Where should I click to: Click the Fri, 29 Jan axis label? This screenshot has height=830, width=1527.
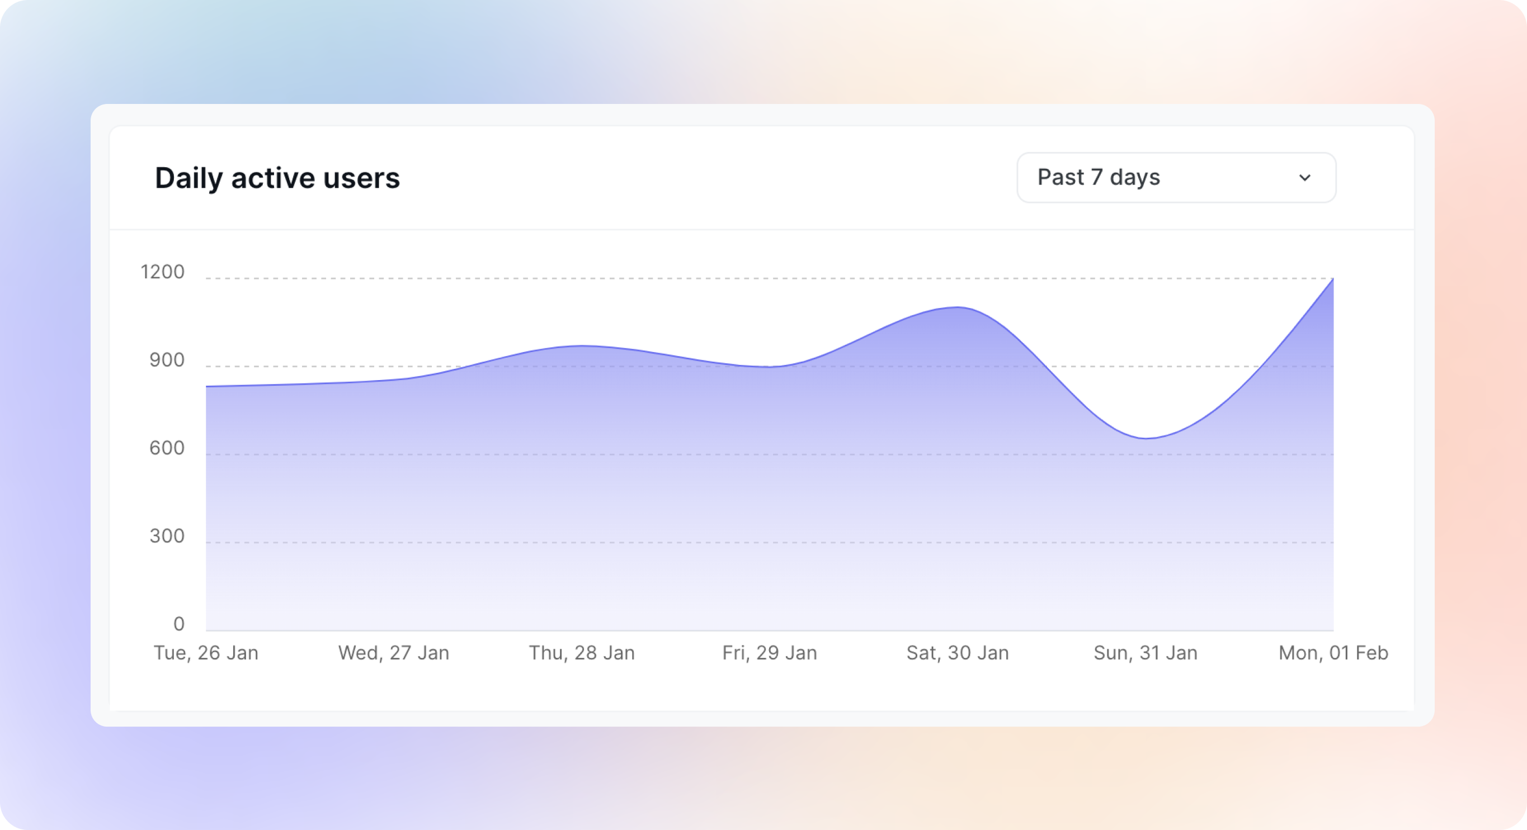click(770, 653)
